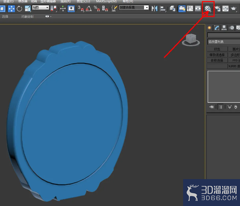
Task: Switch to the Display panel tab
Action: tap(238, 28)
